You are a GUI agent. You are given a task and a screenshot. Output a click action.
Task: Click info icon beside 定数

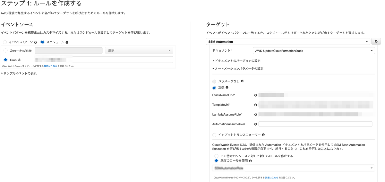click(227, 87)
